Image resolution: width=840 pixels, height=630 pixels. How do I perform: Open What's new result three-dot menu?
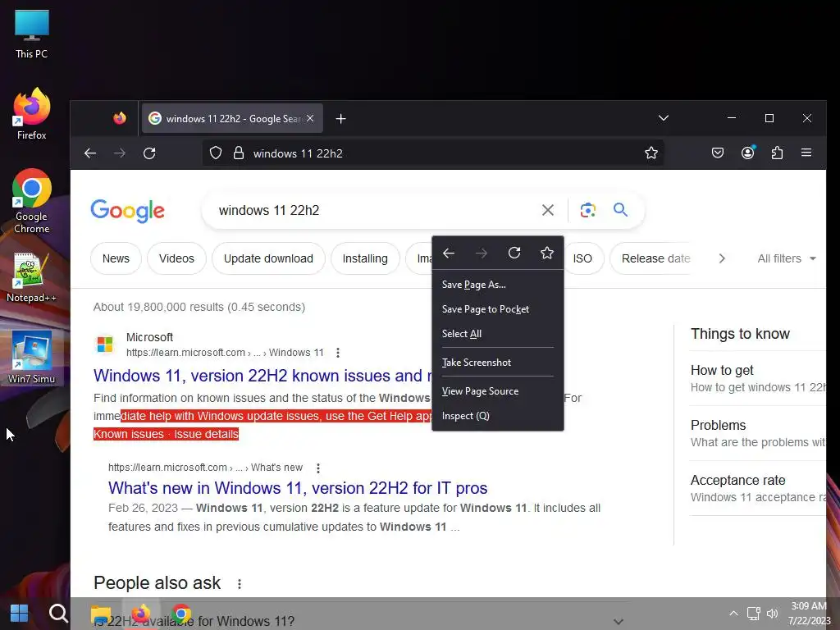318,468
